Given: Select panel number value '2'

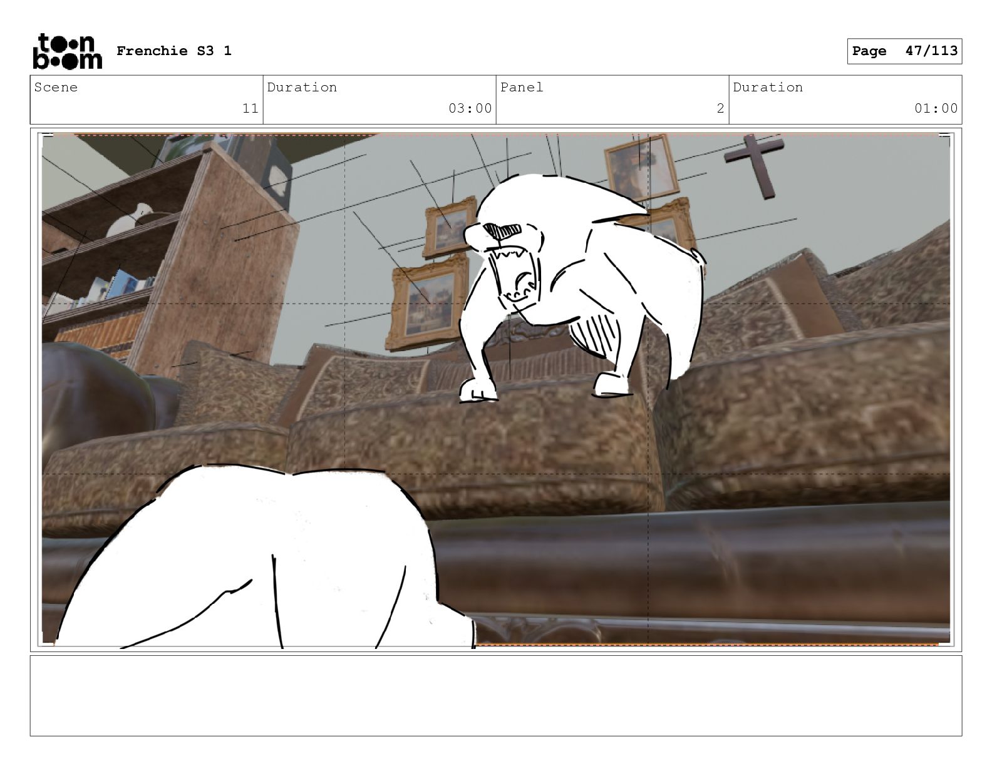Looking at the screenshot, I should click(x=720, y=108).
